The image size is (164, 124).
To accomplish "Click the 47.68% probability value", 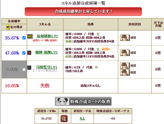I will point(12,53).
